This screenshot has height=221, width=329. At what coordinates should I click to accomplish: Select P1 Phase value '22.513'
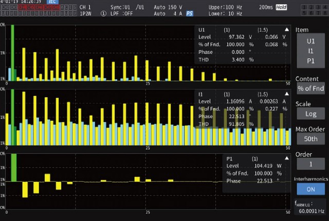click(x=265, y=181)
